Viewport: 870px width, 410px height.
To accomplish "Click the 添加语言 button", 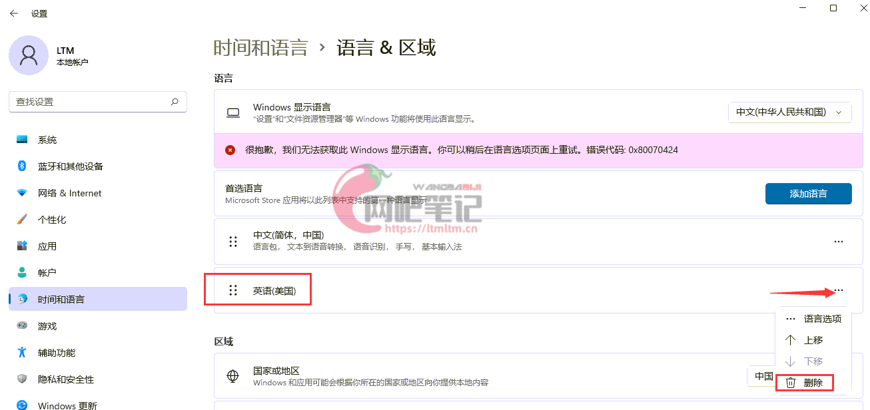I will (808, 194).
